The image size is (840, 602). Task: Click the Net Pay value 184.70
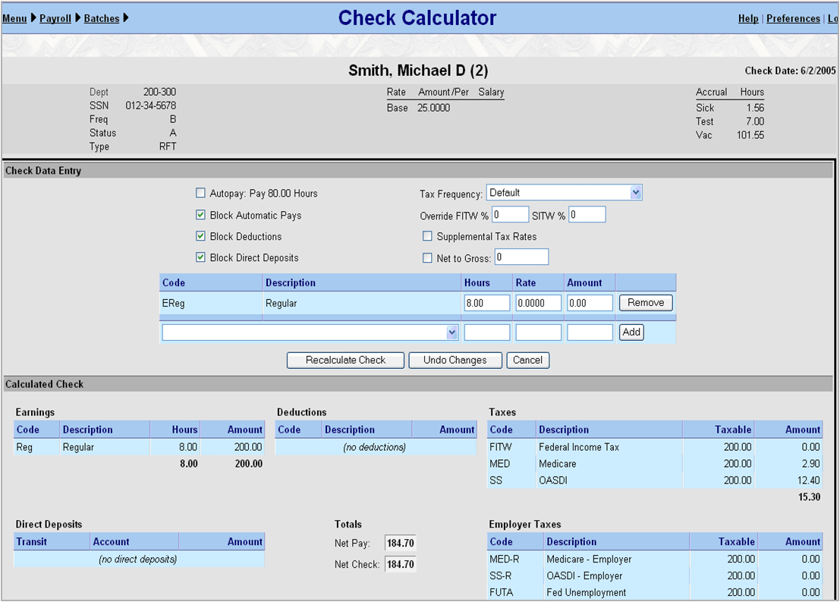click(401, 543)
